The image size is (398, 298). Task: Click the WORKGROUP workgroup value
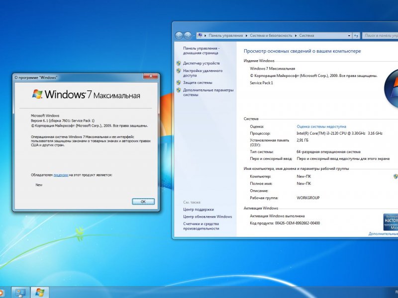pyautogui.click(x=308, y=198)
